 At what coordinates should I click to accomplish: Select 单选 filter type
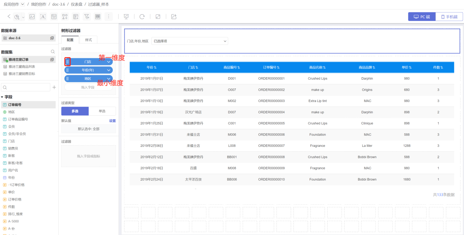click(102, 111)
